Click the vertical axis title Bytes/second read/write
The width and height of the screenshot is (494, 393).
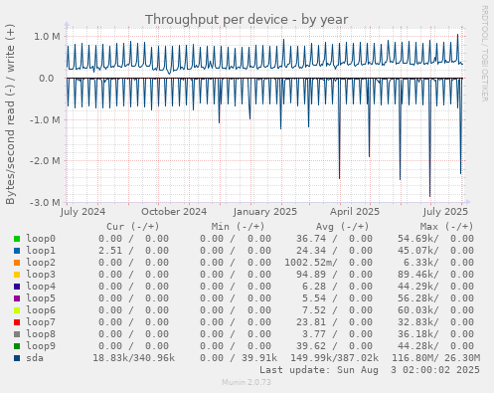click(10, 114)
